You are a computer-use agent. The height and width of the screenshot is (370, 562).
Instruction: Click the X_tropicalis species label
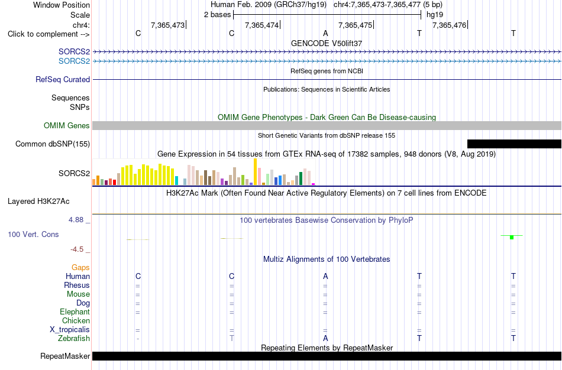[70, 330]
